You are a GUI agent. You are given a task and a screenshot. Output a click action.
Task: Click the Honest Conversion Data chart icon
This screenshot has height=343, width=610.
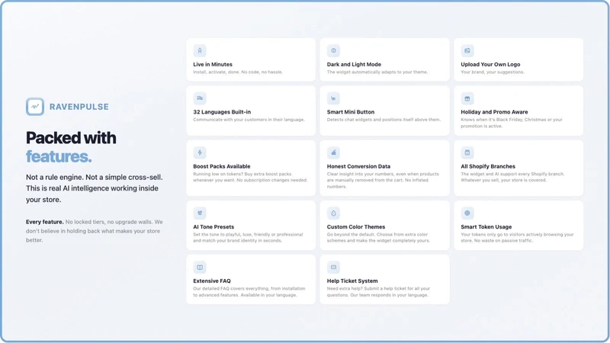pos(333,153)
